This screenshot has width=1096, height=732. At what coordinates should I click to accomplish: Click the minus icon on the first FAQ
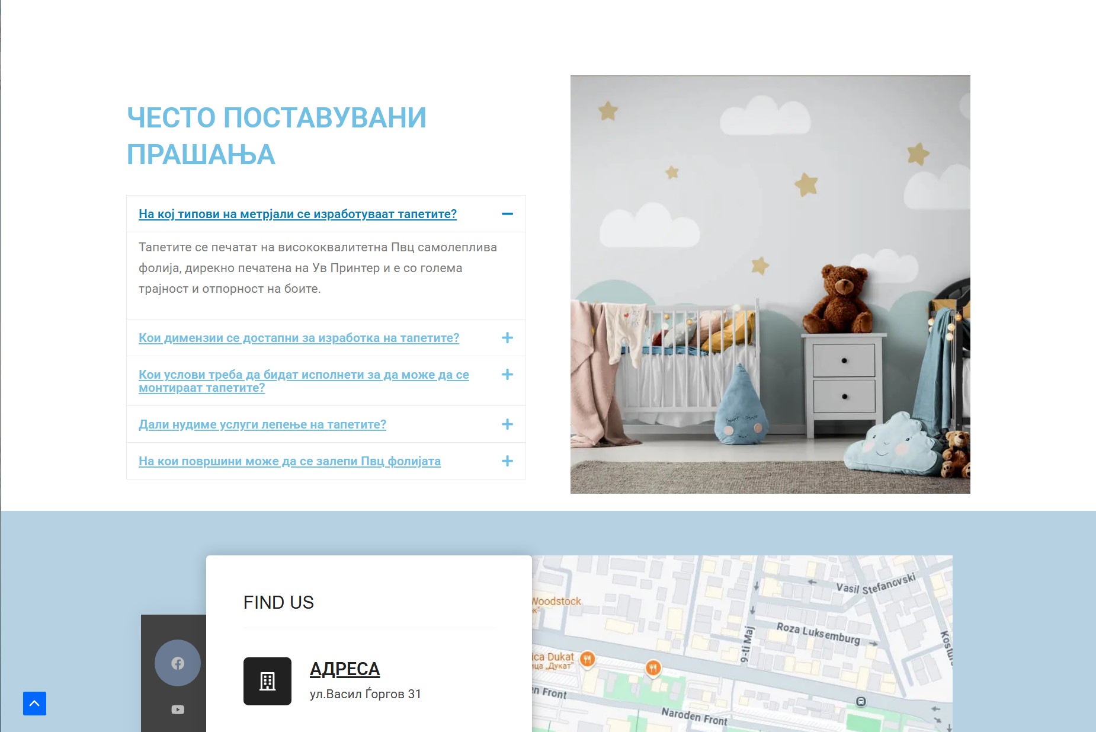click(507, 214)
